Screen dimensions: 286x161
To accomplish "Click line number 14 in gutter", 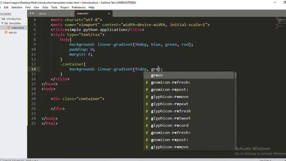I will point(34,69).
